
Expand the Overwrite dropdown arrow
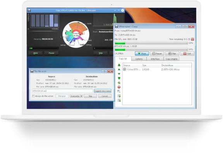(81, 96)
